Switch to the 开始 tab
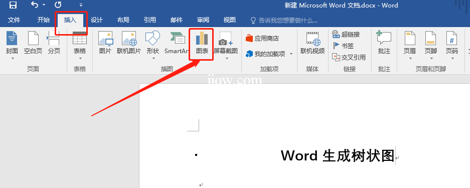The image size is (470, 188). 44,20
